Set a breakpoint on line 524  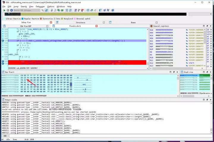pyautogui.click(x=3, y=29)
